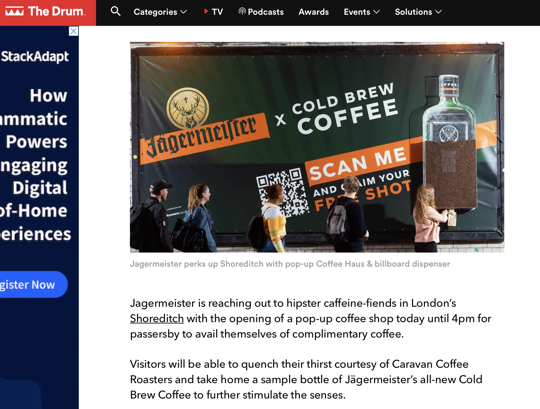Go to Podcasts page

[x=261, y=12]
